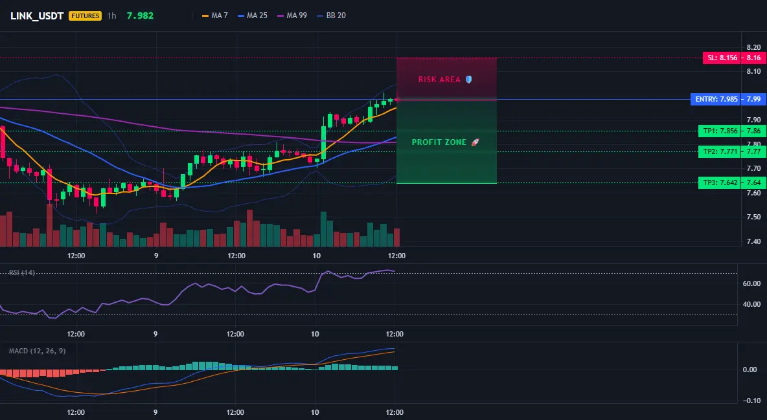This screenshot has width=767, height=420.
Task: Click the 7.40 price axis value
Action: pyautogui.click(x=754, y=241)
